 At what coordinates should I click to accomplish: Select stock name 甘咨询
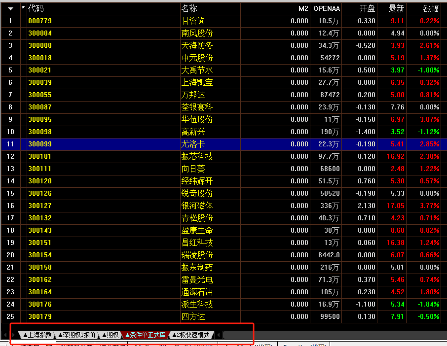(193, 21)
